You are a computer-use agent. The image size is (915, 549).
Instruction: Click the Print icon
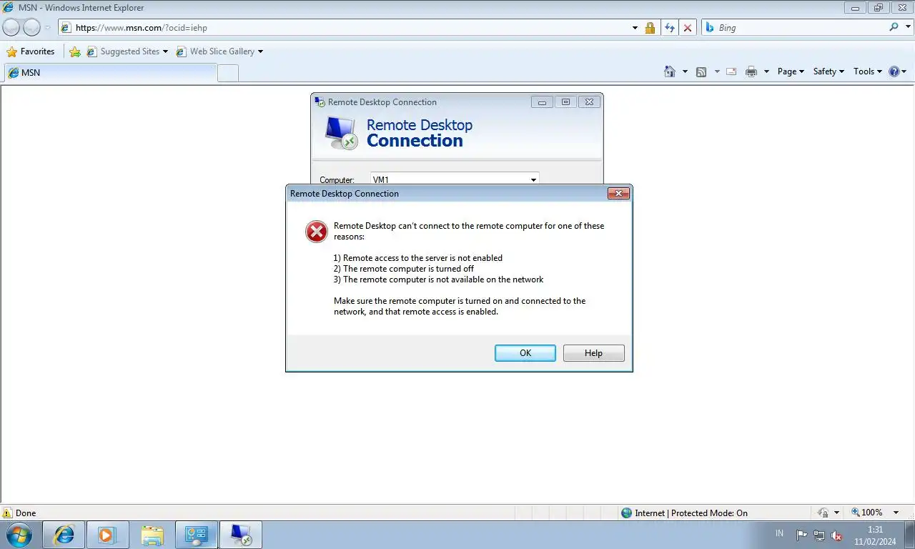pos(751,71)
